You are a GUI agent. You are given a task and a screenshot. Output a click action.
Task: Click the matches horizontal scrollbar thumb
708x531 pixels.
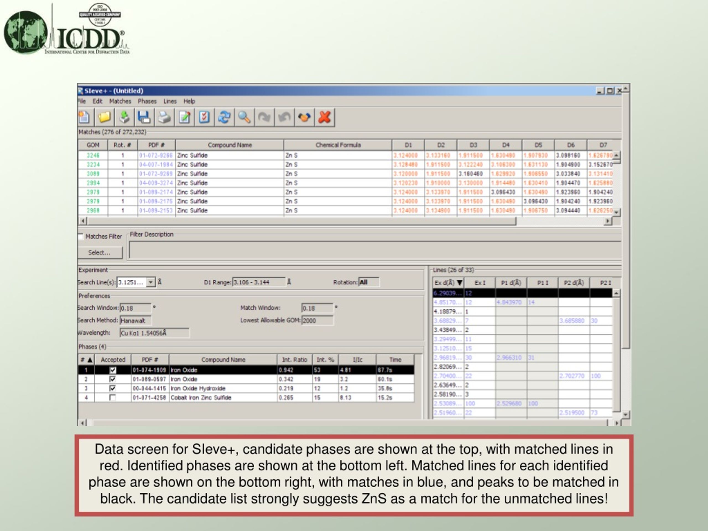(302, 221)
